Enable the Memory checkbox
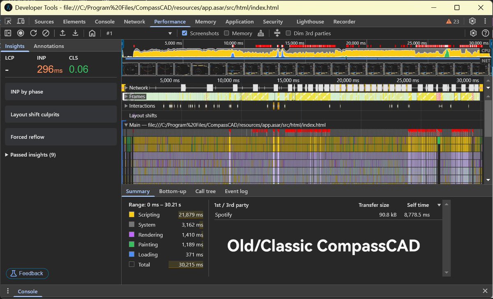Screen dimensions: 493x299 [227, 33]
